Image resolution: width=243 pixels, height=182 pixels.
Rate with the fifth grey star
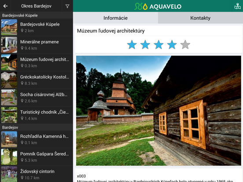(x=185, y=45)
